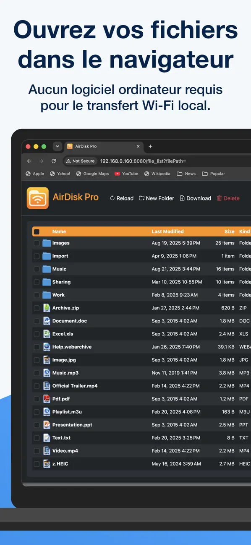The height and width of the screenshot is (545, 251).
Task: Open the Apple bookmark
Action: point(35,174)
